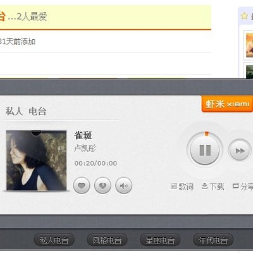253x253 pixels.
Task: Open the top thumbnail in right sidebar
Action: tap(249, 45)
